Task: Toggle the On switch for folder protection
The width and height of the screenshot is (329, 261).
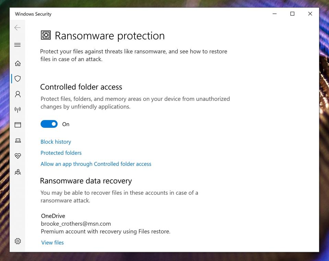Action: point(49,124)
